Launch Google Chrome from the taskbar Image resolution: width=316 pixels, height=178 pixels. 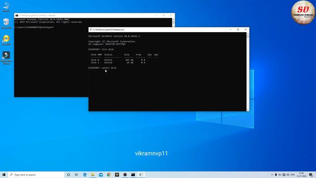[x=109, y=175]
